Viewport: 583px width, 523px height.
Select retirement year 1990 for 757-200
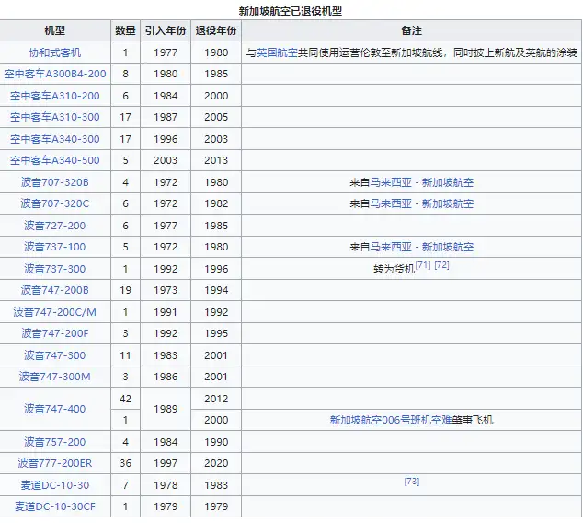pos(216,442)
